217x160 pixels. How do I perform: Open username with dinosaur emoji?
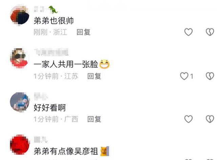coord(46,10)
